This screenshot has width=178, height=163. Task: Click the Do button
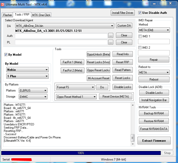pos(102,87)
